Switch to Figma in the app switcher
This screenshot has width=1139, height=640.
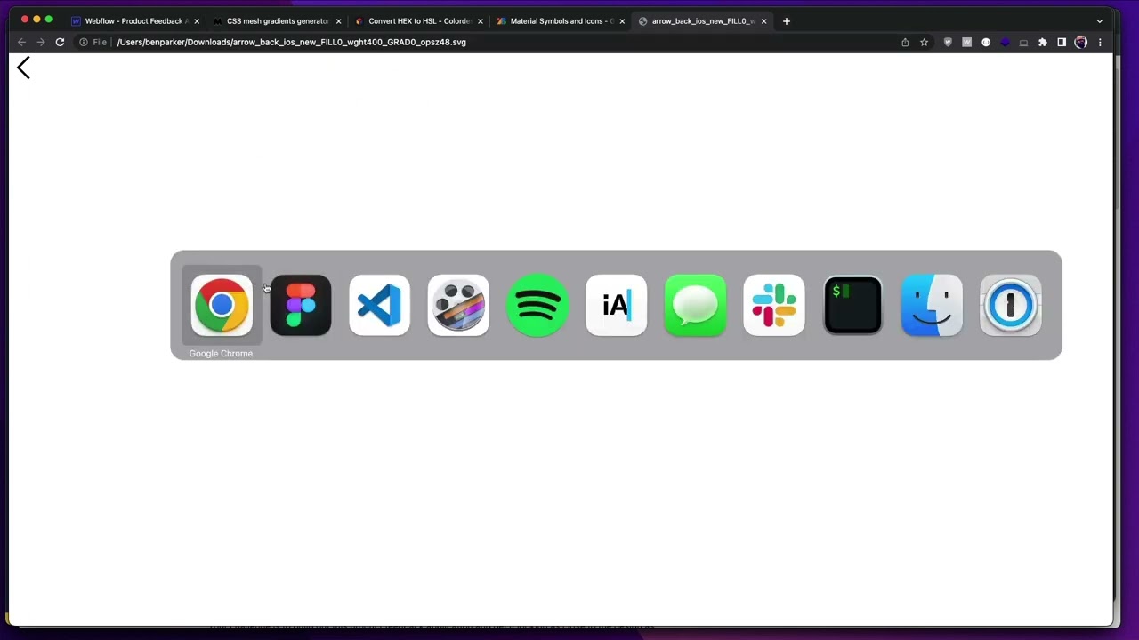coord(301,306)
